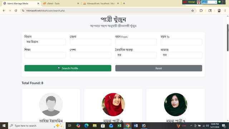
Task: Launch Copilot from the taskbar
Action: [78, 126]
